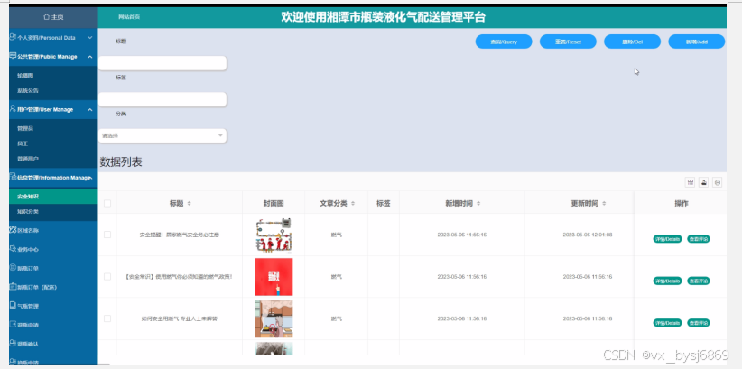Viewport: 742px width, 369px height.
Task: Collapse the User Manage menu chevron
Action: [x=89, y=110]
